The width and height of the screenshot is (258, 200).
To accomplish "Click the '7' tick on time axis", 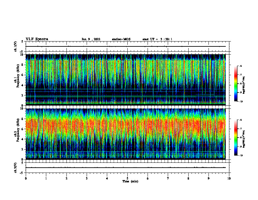I will tap(168, 178).
